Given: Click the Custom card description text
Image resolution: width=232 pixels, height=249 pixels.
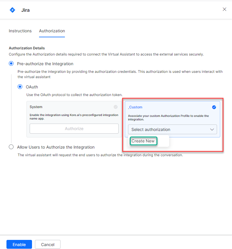Looking at the screenshot, I should pos(168,117).
